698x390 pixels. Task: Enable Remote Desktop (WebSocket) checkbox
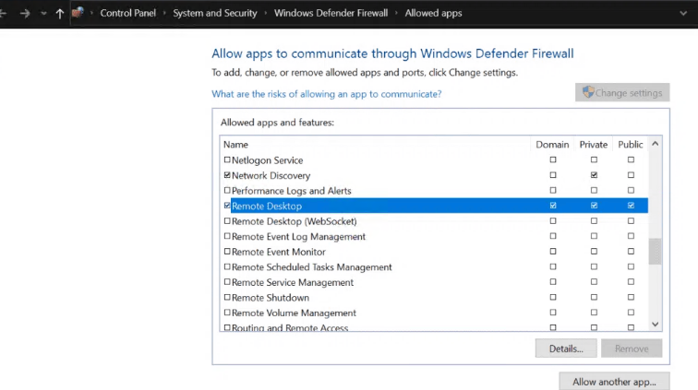click(x=227, y=221)
